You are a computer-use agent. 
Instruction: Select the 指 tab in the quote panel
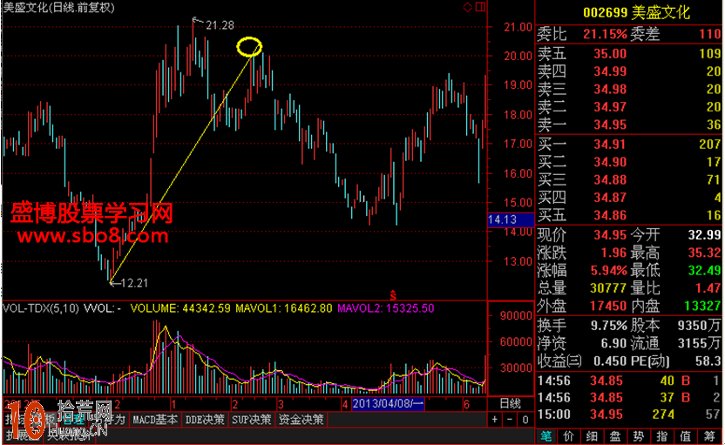click(661, 436)
